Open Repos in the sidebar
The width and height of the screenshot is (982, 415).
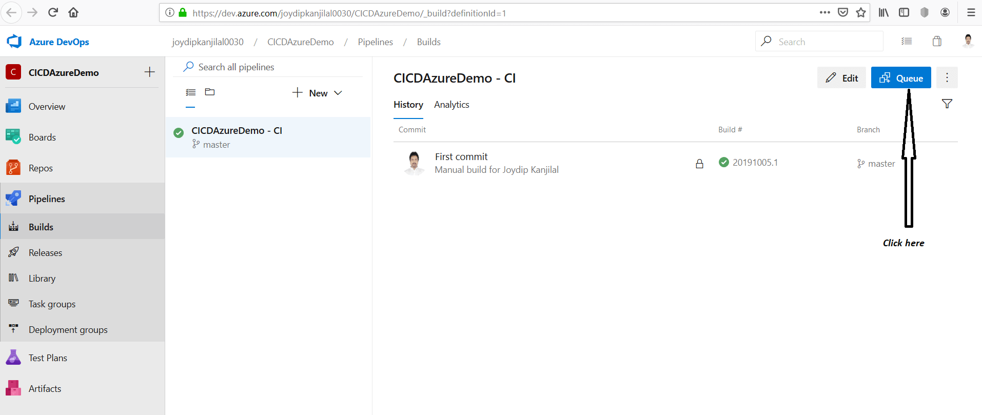coord(82,168)
